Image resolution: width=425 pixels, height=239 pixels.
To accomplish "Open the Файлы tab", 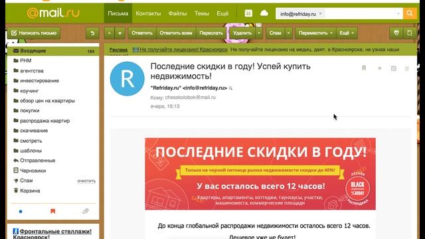I will tap(177, 13).
